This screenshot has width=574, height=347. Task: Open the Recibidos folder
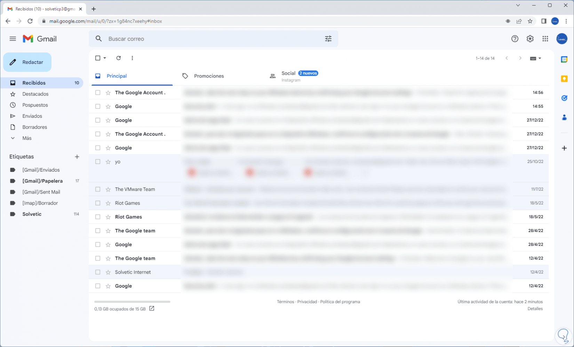click(x=42, y=83)
